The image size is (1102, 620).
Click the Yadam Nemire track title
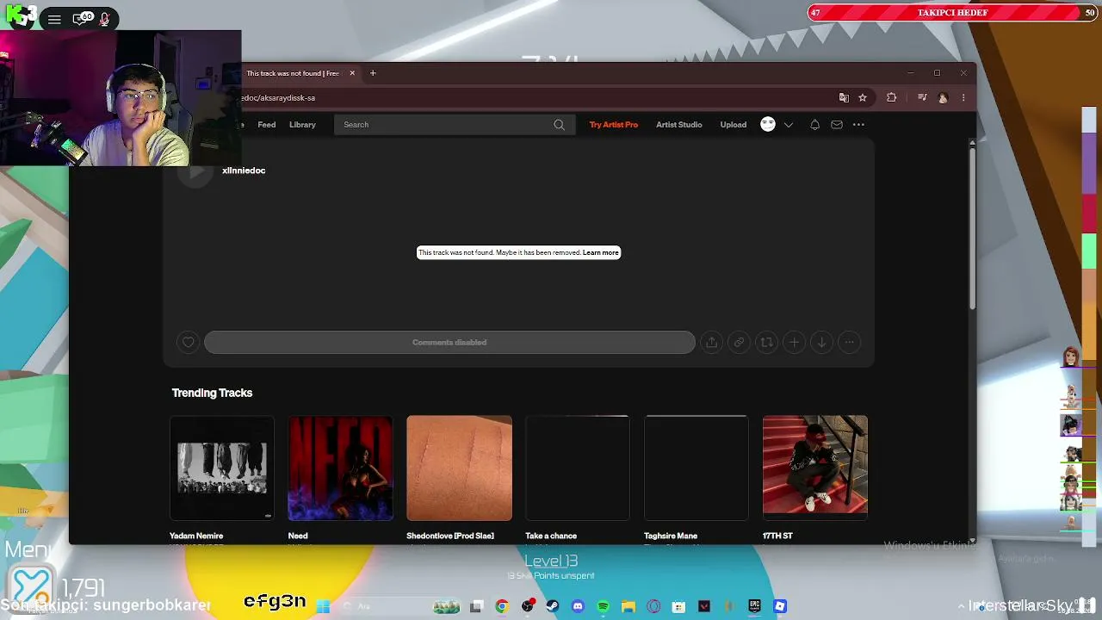[196, 536]
